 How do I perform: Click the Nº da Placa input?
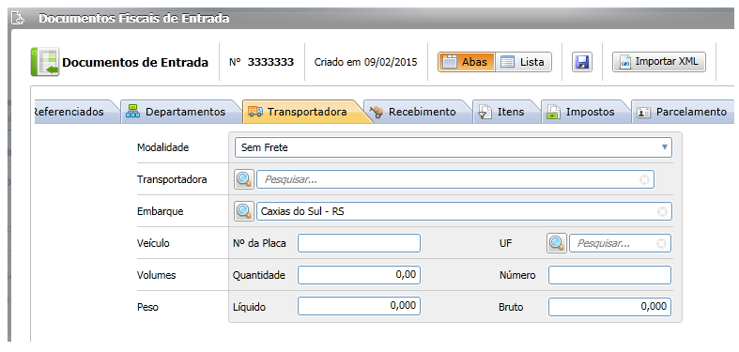click(359, 244)
